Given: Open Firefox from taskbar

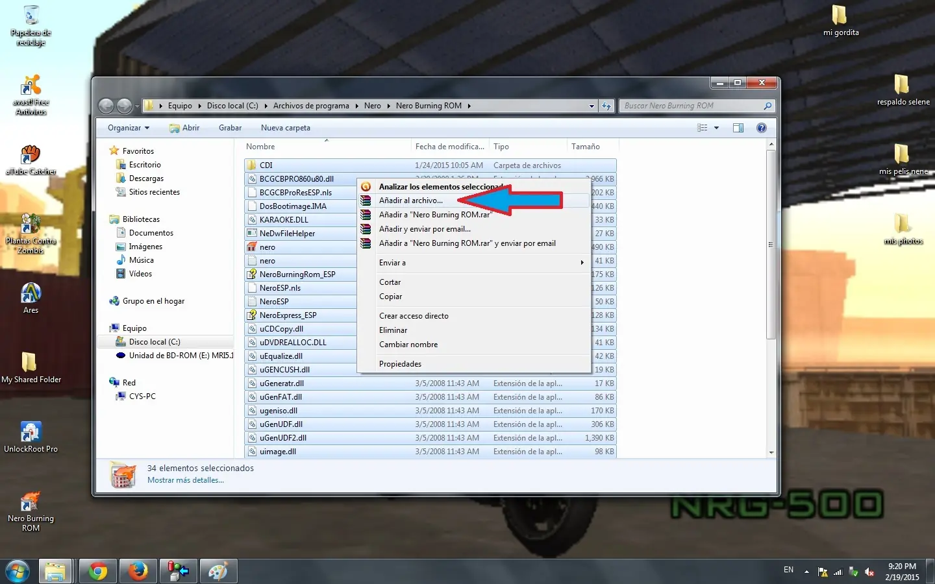Looking at the screenshot, I should (x=138, y=571).
